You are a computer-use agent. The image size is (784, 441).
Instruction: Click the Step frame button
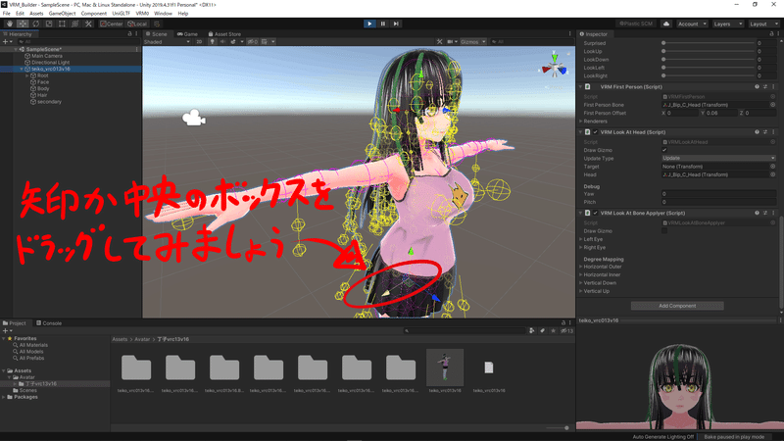pyautogui.click(x=396, y=24)
